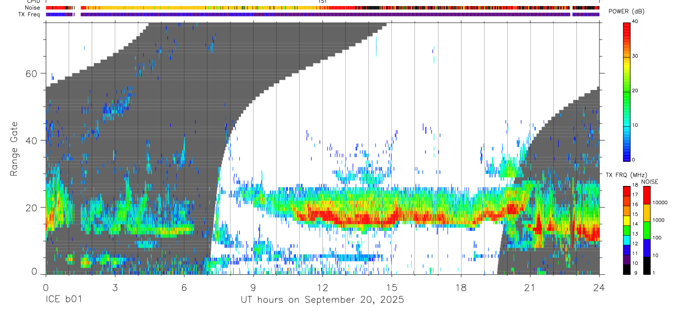Click the 14 label on the TX FRQ scale
674x311 pixels.
point(635,224)
